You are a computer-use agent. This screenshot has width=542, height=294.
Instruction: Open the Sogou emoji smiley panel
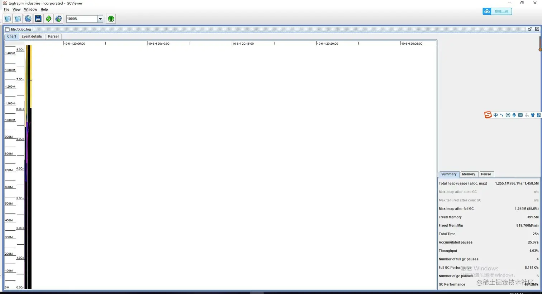point(508,115)
